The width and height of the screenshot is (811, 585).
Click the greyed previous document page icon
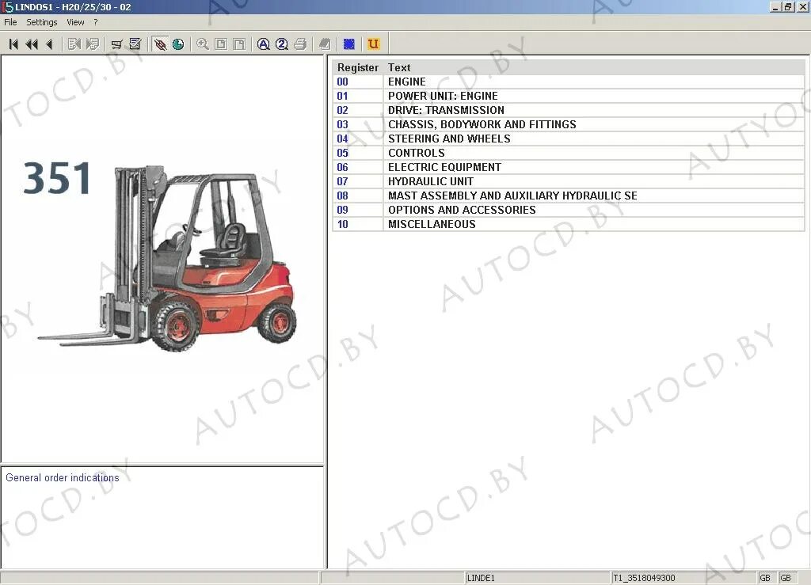coord(74,44)
